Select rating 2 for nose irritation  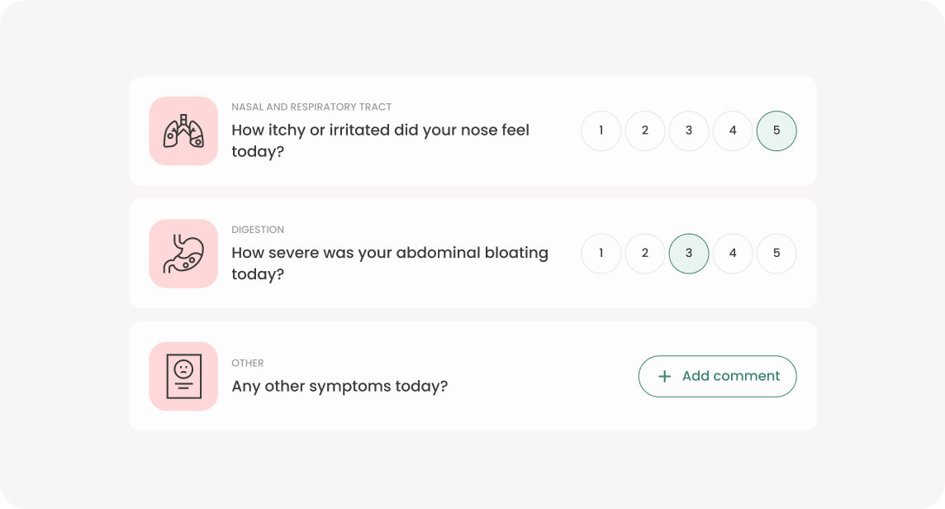(x=645, y=131)
